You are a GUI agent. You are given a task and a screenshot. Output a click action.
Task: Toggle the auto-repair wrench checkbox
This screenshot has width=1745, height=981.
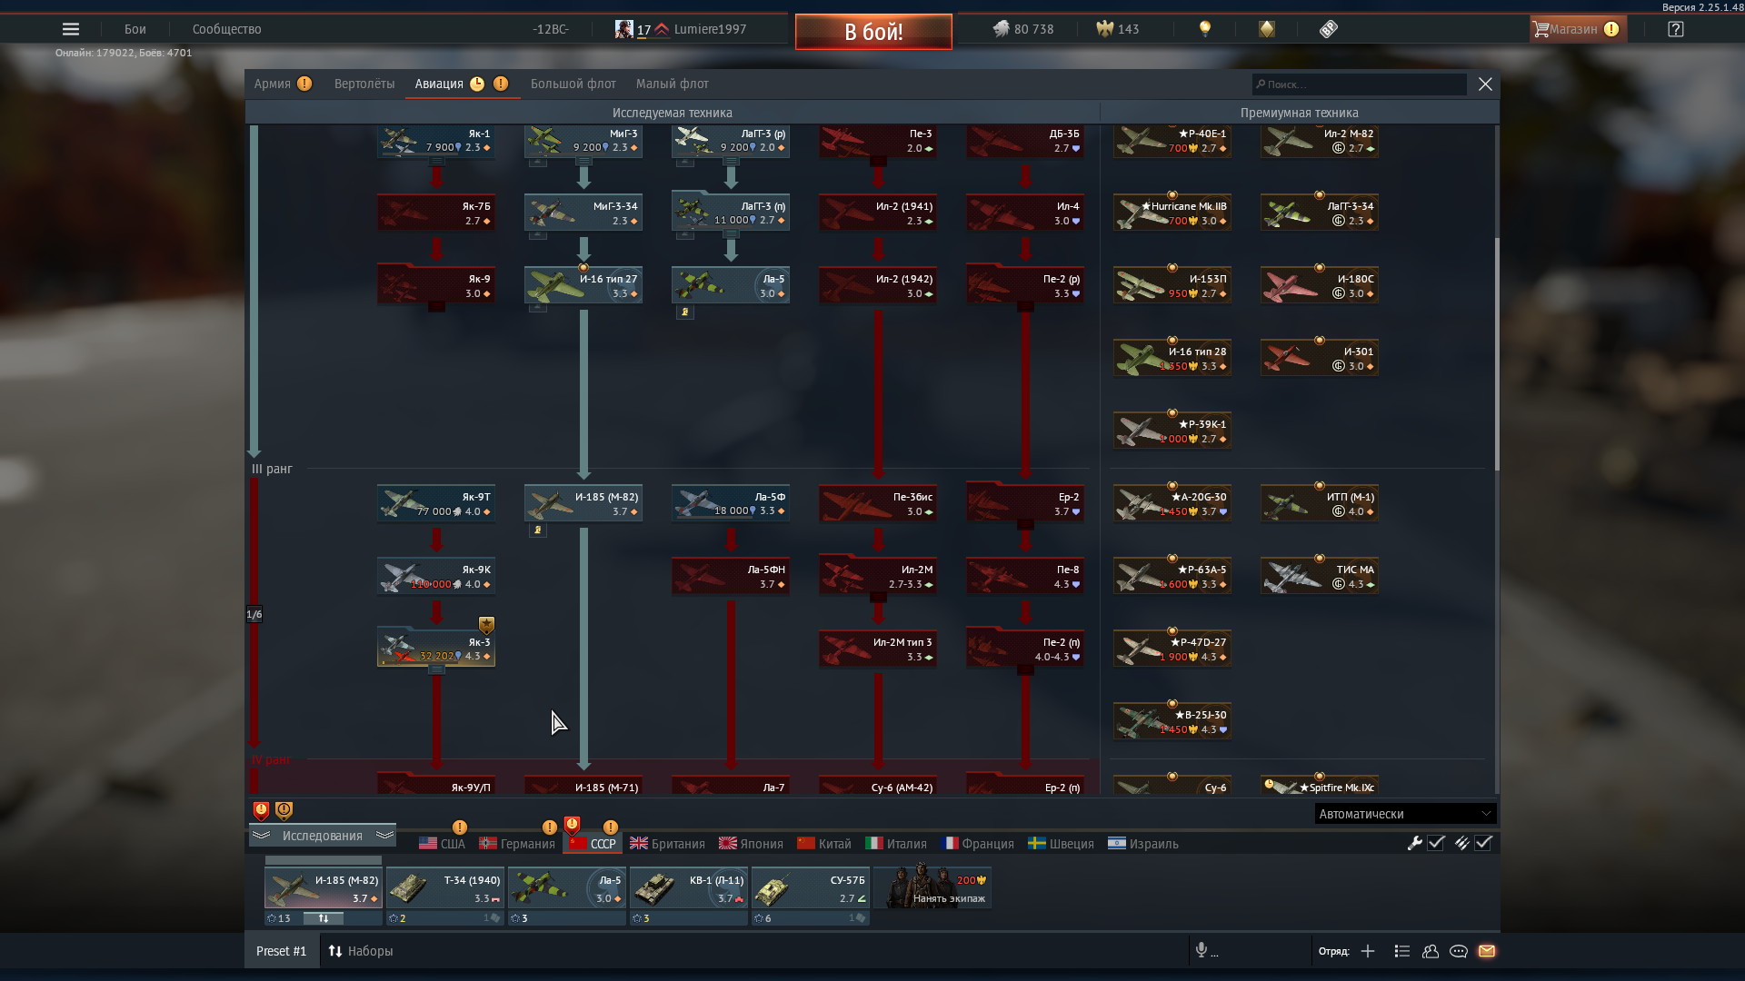click(x=1436, y=843)
